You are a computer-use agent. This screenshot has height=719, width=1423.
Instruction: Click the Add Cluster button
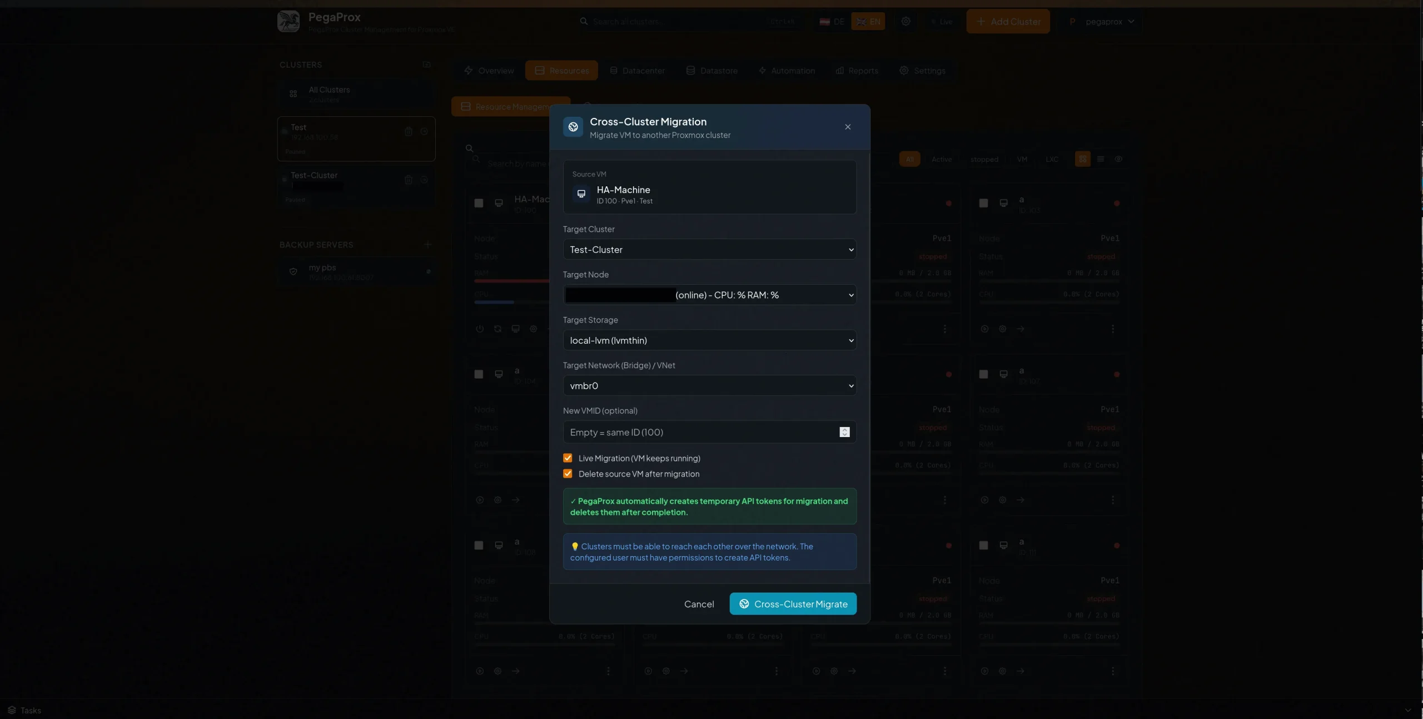pyautogui.click(x=1008, y=22)
